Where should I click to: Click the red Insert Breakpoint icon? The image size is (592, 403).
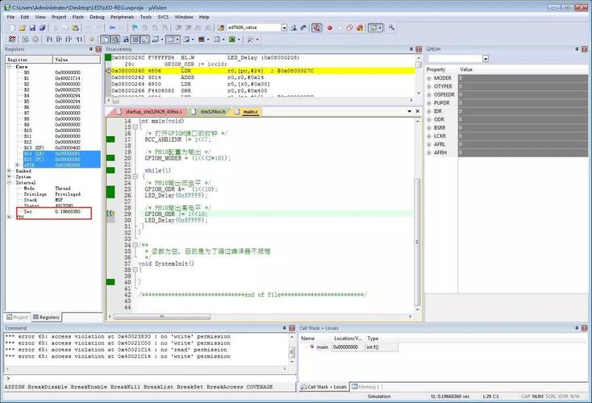[330, 27]
